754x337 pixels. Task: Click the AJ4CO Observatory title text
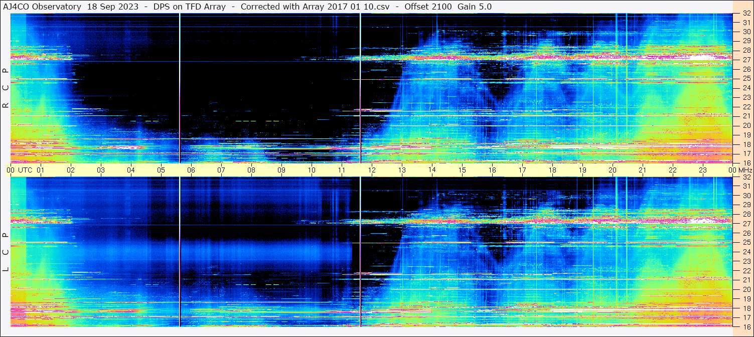42,7
